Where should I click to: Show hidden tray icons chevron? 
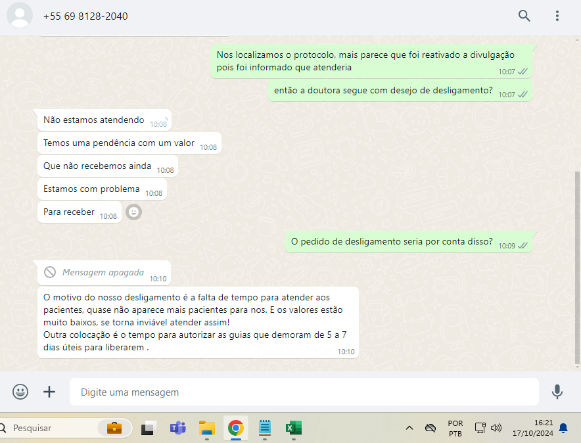[409, 428]
